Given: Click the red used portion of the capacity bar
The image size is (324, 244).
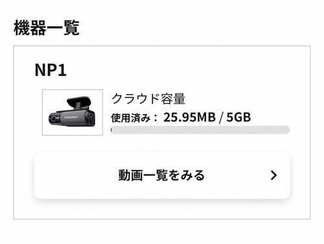Looking at the screenshot, I should 111,130.
